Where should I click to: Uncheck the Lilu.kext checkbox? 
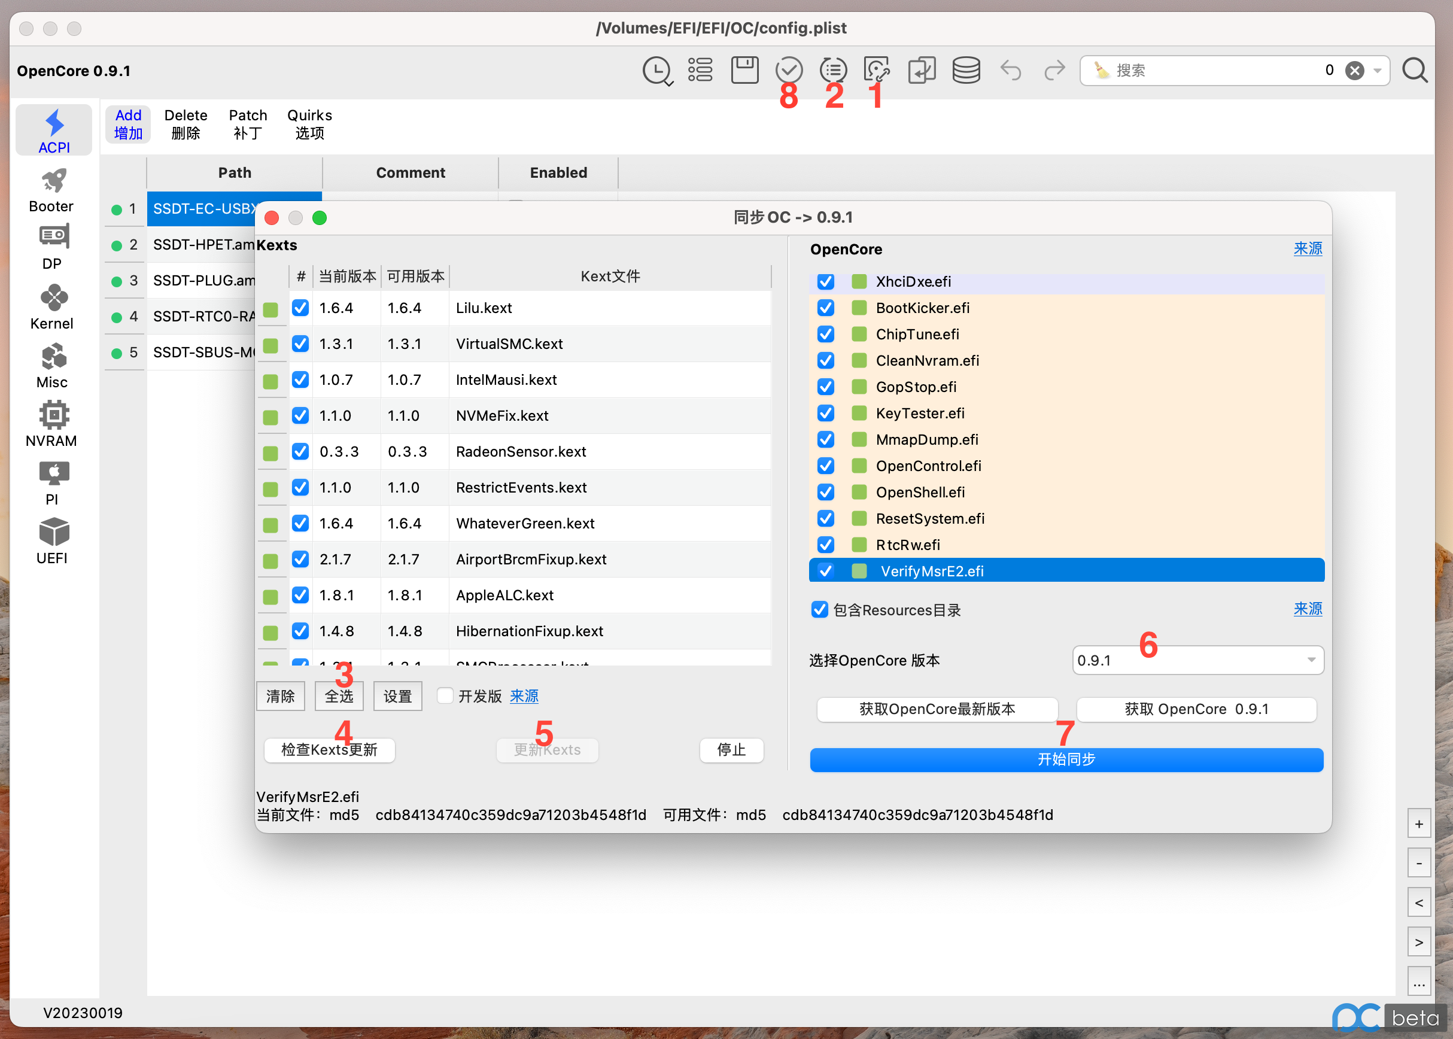(x=300, y=308)
